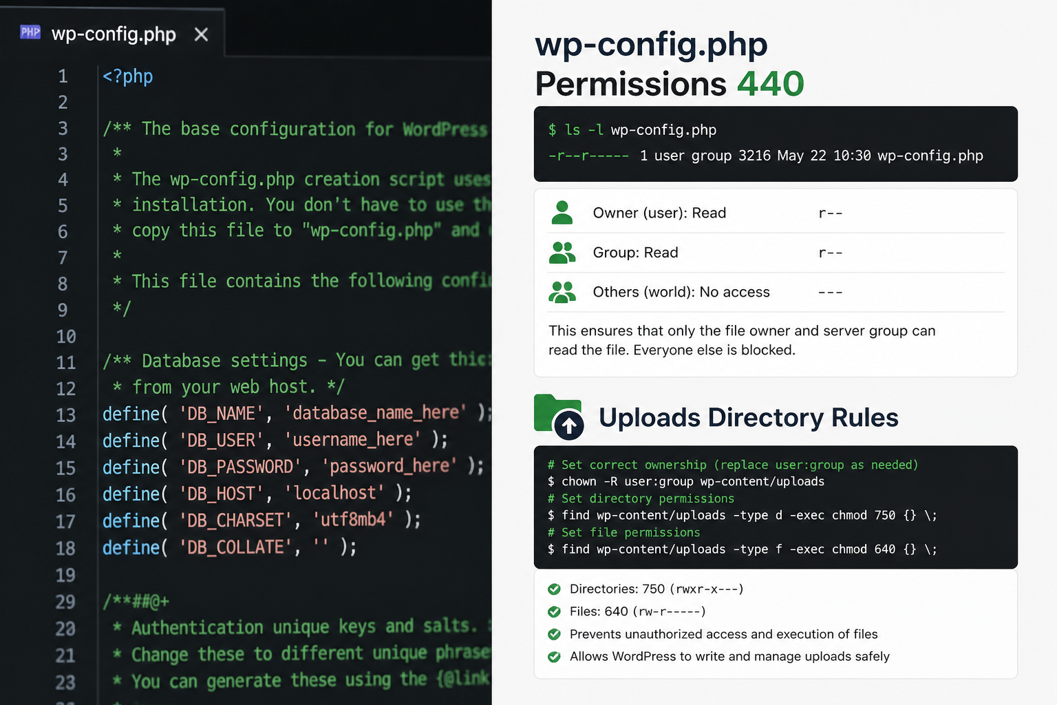Click the 'database_name_here' string
This screenshot has width=1057, height=705.
point(376,412)
